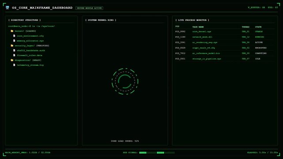The height and width of the screenshot is (159, 283).
Task: Click the DIRECTORY STRUCTURE panel title
Action: tap(25, 20)
